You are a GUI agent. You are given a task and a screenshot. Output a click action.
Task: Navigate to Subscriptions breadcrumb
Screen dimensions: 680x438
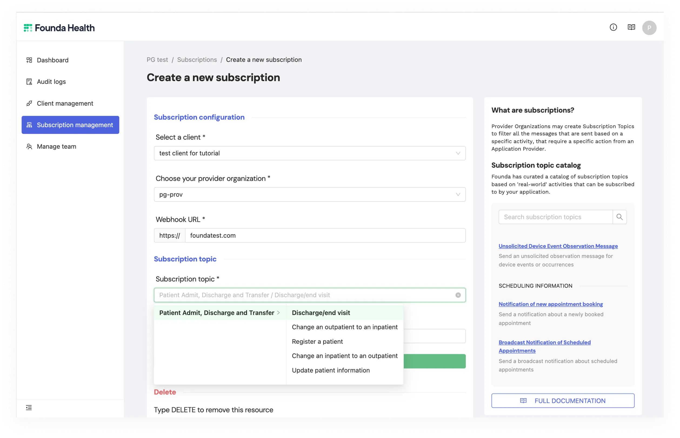tap(197, 60)
